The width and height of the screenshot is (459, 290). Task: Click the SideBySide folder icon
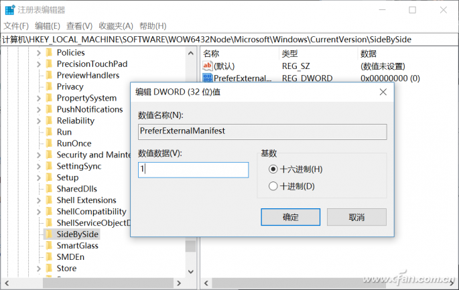tap(49, 234)
